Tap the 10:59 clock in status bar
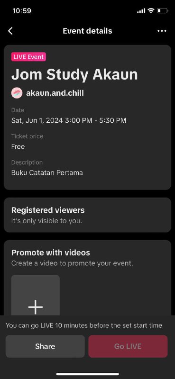This screenshot has height=379, width=175. pos(22,11)
